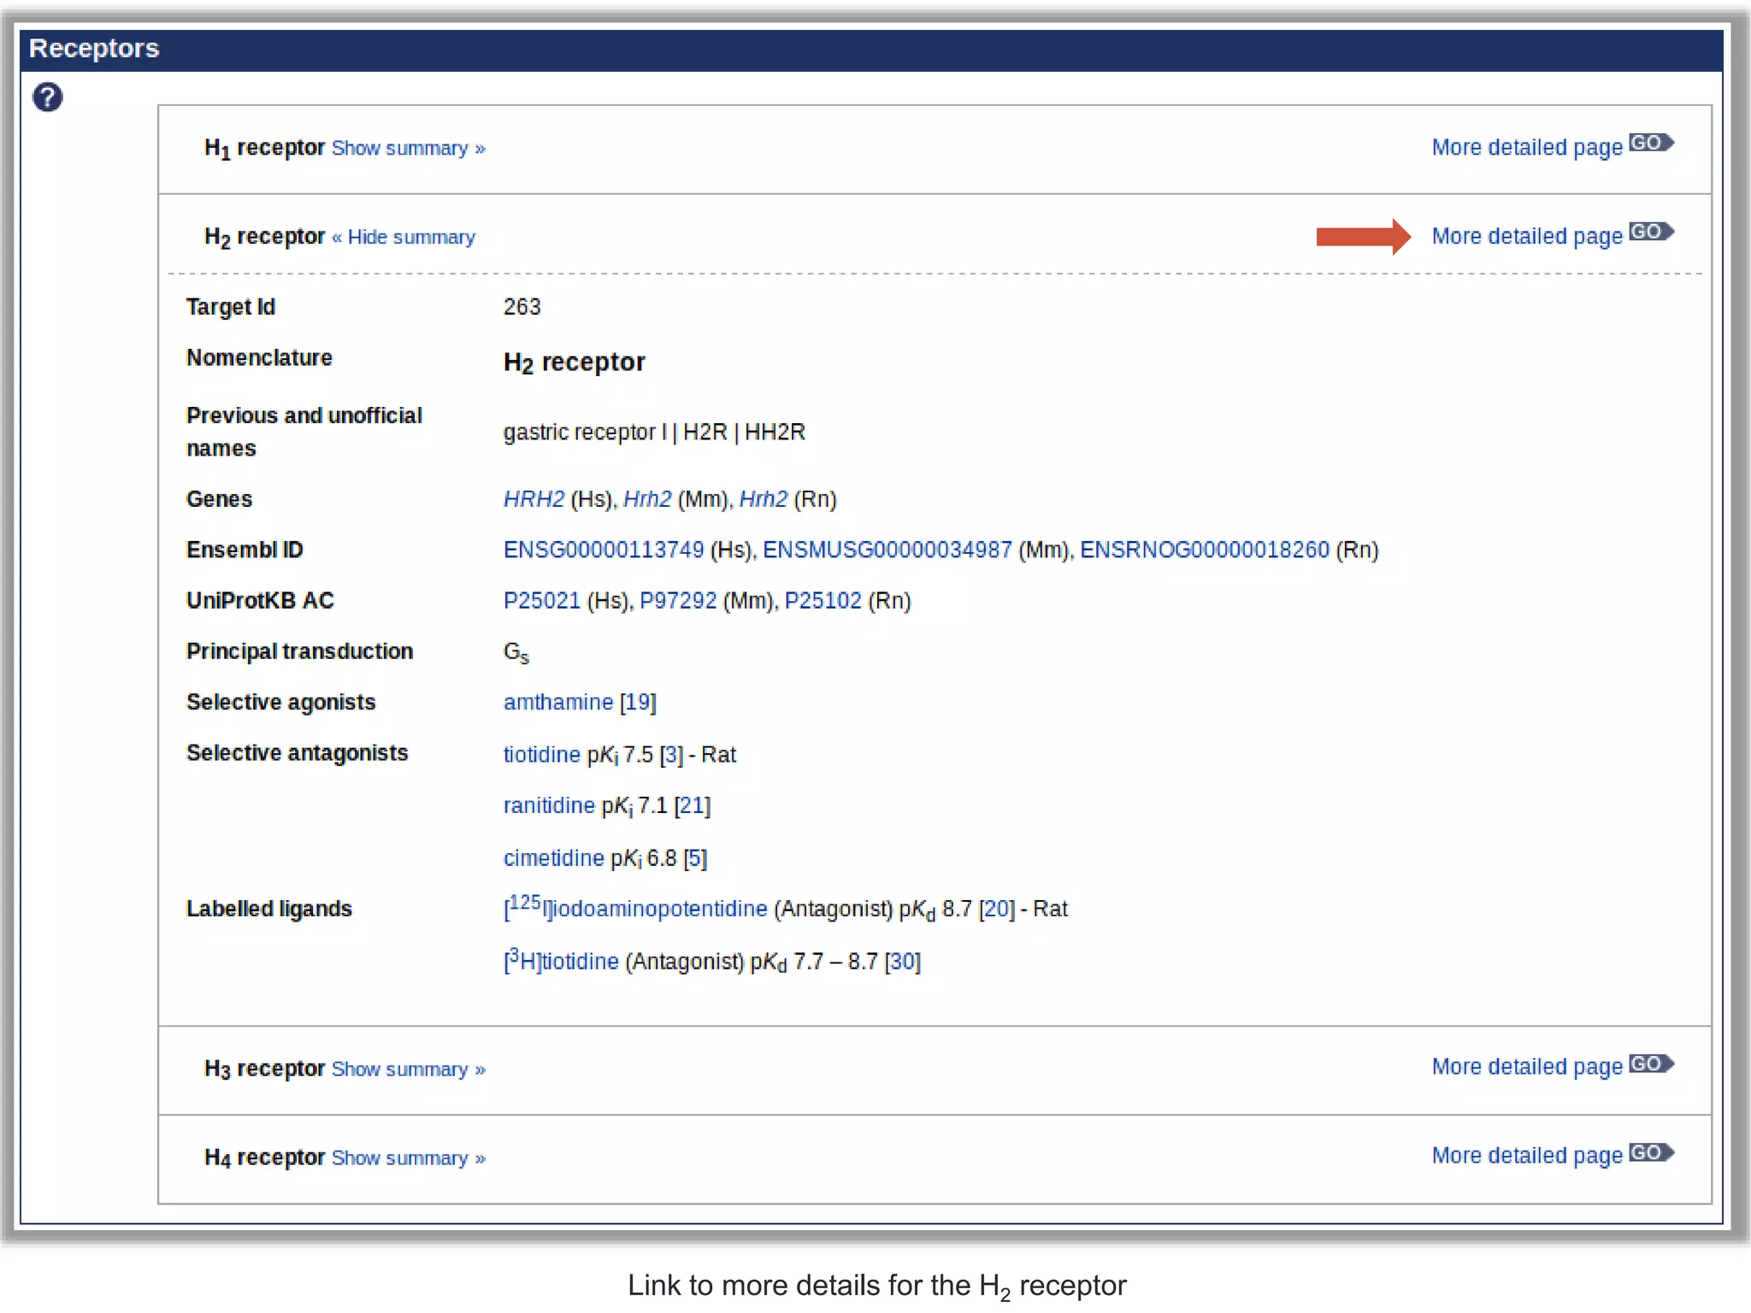The image size is (1751, 1313).
Task: Click the help question mark icon
Action: pos(48,97)
